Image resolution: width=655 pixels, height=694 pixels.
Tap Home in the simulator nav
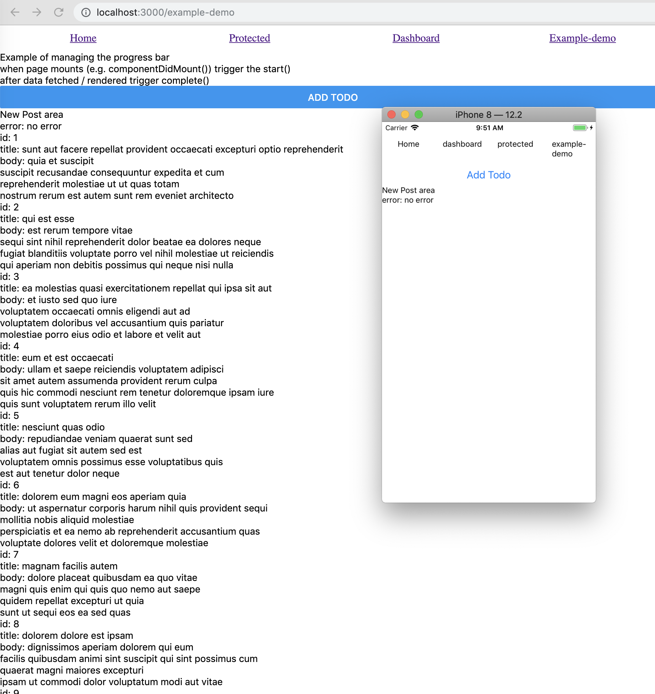click(408, 144)
